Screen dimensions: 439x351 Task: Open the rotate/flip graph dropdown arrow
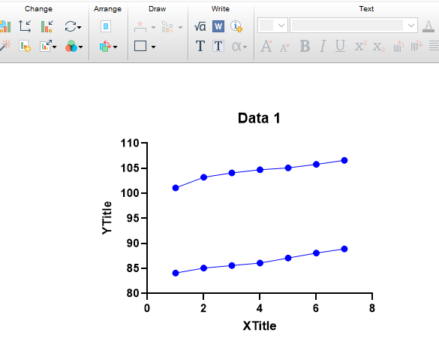80,27
